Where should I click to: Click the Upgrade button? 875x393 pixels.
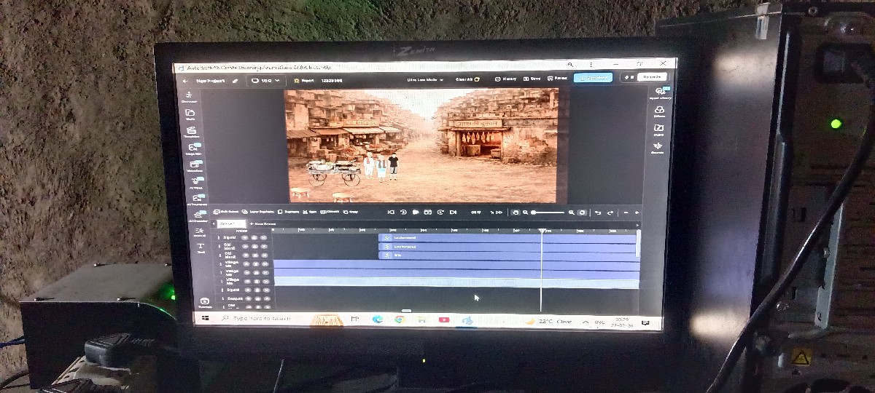pyautogui.click(x=651, y=77)
